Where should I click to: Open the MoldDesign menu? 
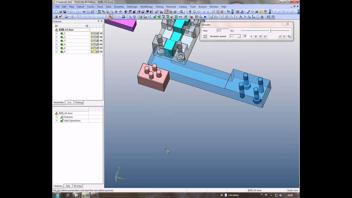pos(146,7)
